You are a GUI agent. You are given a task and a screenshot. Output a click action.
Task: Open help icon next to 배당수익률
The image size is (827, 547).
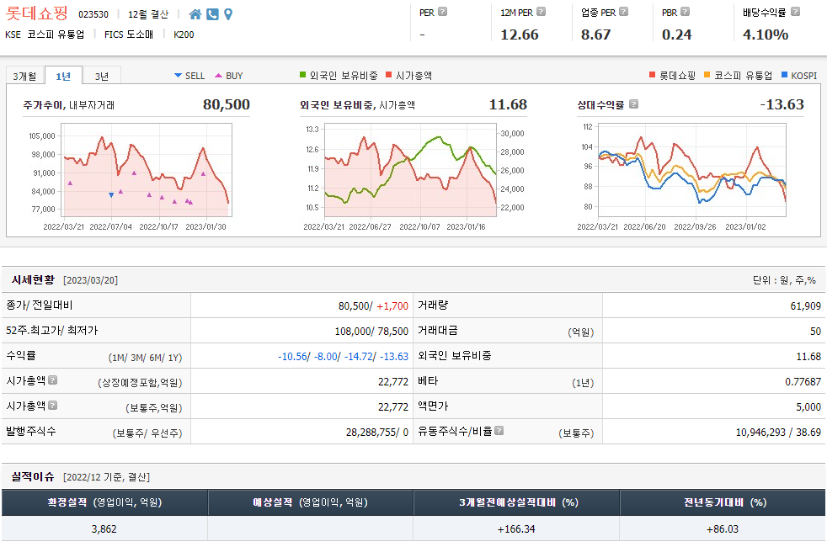[795, 11]
